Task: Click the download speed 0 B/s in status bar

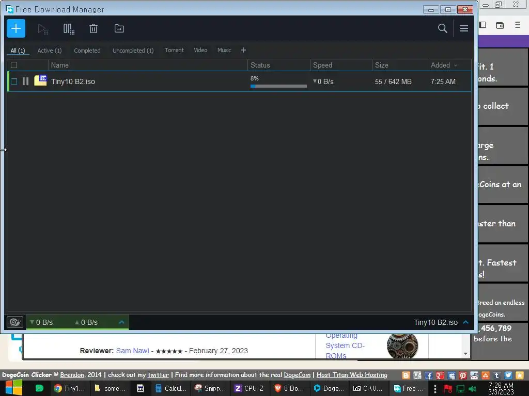Action: tap(41, 322)
